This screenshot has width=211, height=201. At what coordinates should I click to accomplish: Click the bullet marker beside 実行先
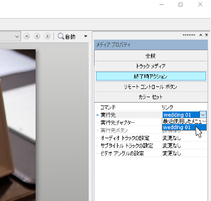click(98, 115)
